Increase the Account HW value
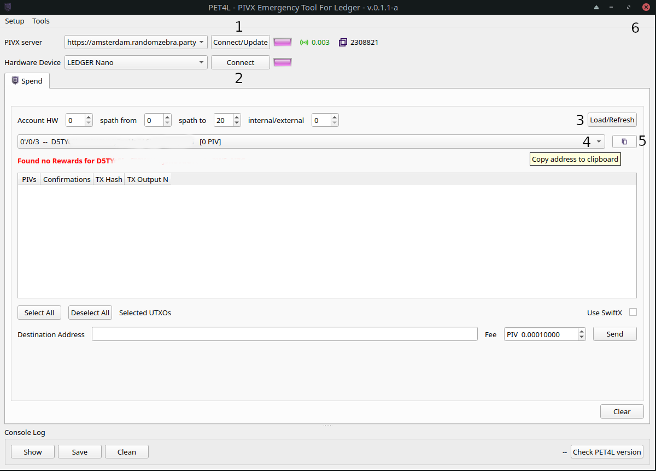This screenshot has height=471, width=656. click(x=89, y=117)
